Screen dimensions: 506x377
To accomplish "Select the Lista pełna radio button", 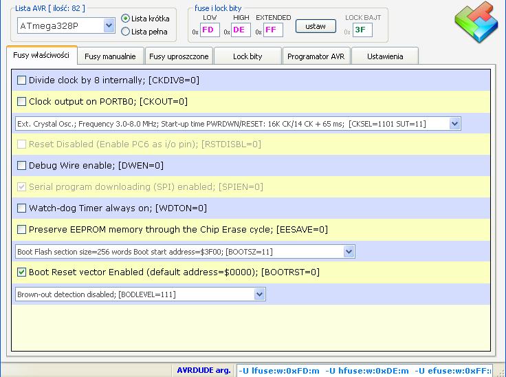I will [x=126, y=32].
